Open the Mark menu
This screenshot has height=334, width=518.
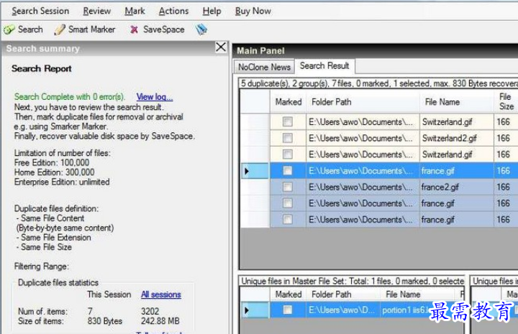tap(135, 11)
